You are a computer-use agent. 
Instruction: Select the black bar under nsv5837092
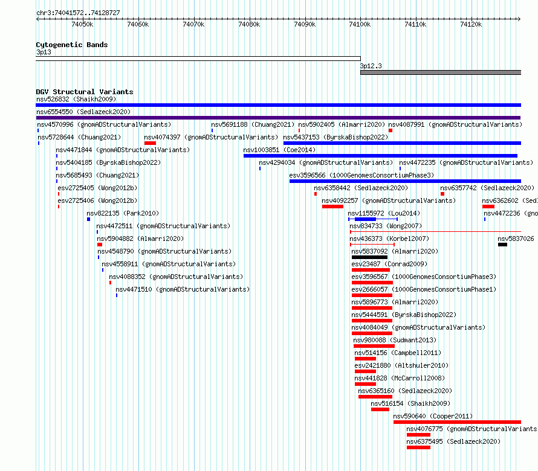[369, 257]
